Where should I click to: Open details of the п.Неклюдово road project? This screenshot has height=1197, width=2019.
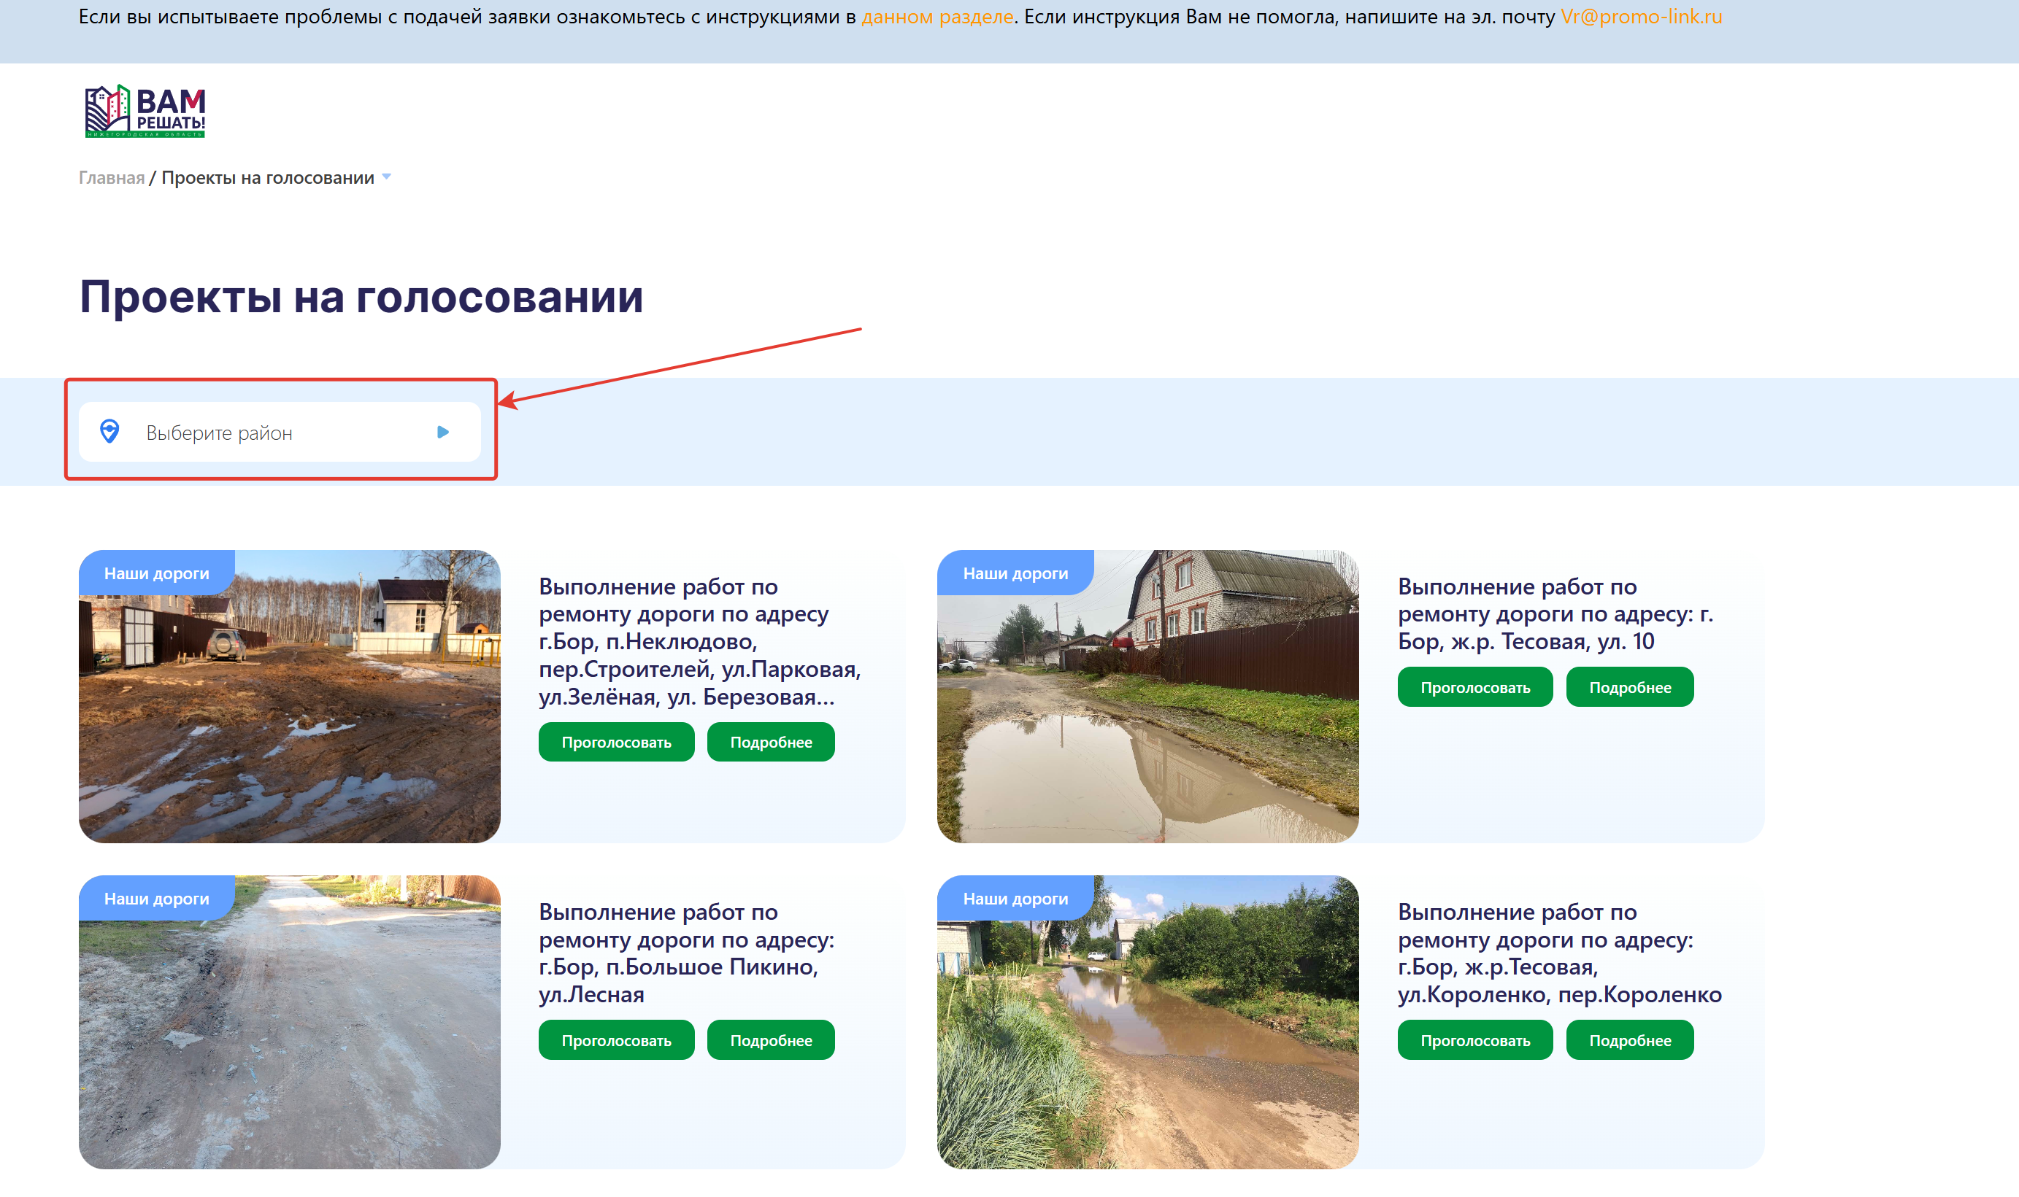(x=771, y=742)
